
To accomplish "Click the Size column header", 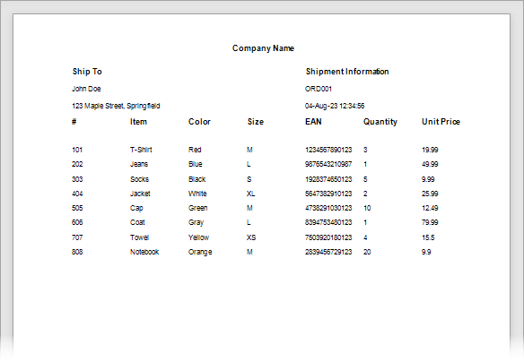I will pos(256,122).
